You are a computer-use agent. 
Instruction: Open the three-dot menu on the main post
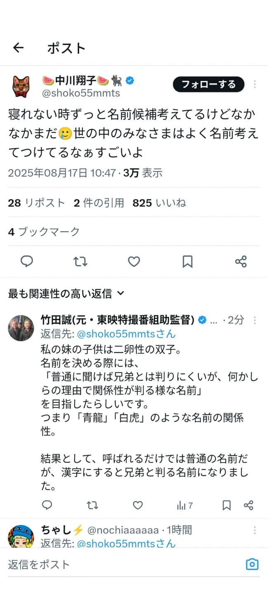coord(254,84)
